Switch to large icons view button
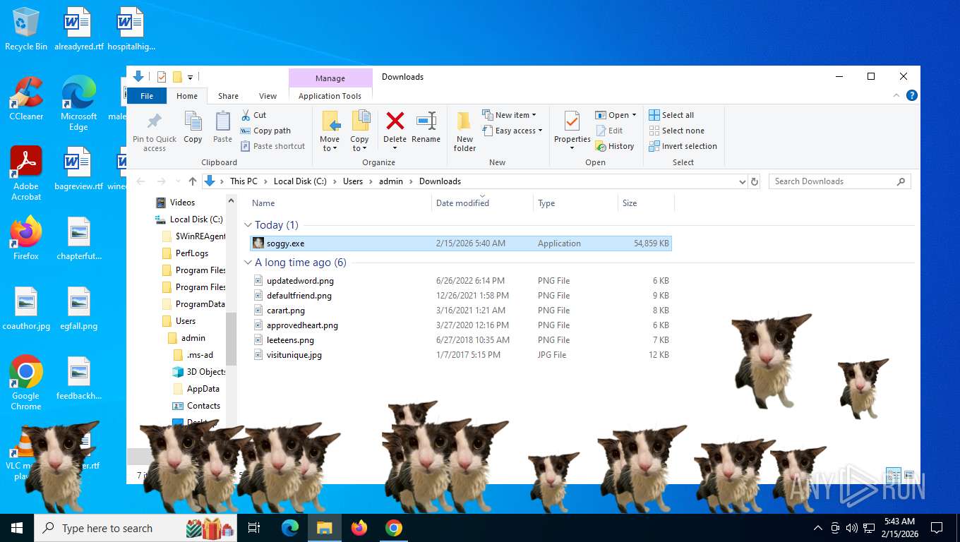The width and height of the screenshot is (960, 542). 909,476
